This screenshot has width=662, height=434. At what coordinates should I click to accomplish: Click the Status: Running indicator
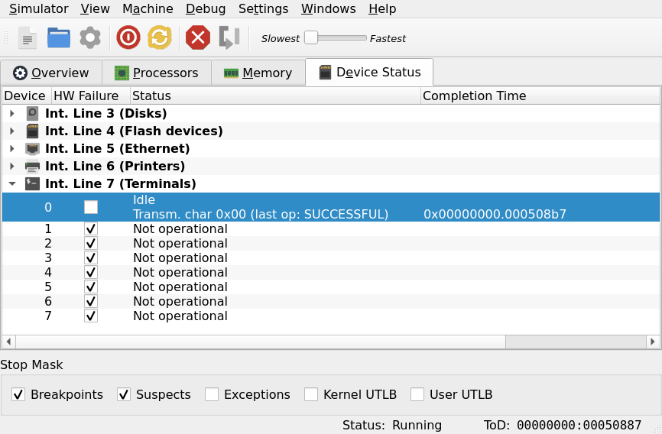392,425
